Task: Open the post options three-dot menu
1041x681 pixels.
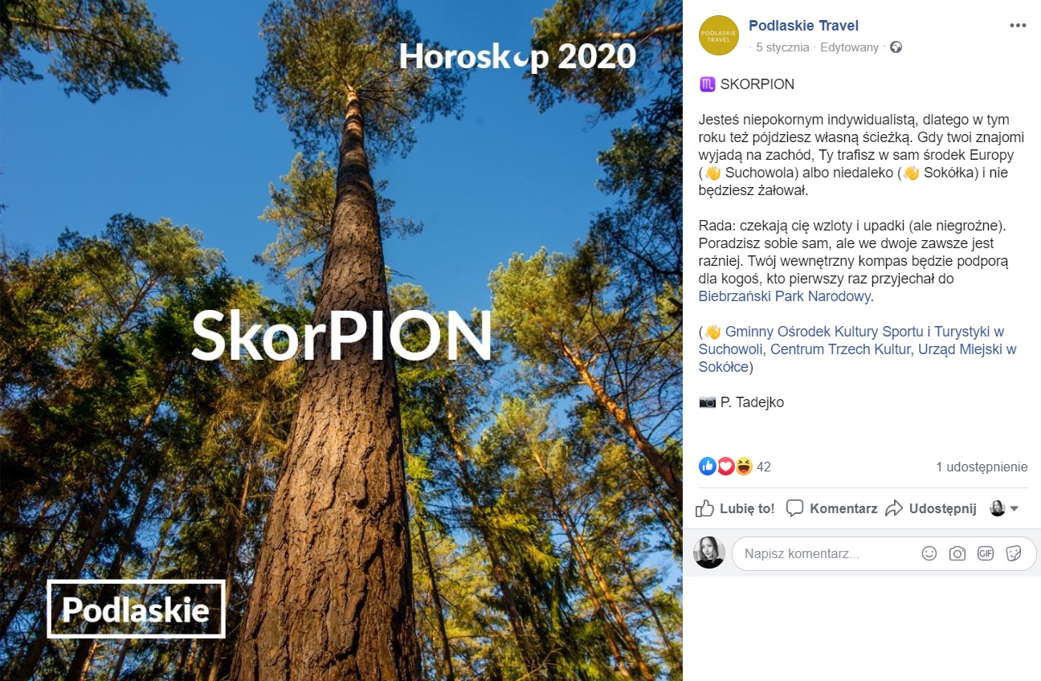Action: coord(1018,26)
